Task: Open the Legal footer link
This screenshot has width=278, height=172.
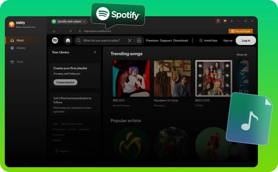Action: [55, 124]
